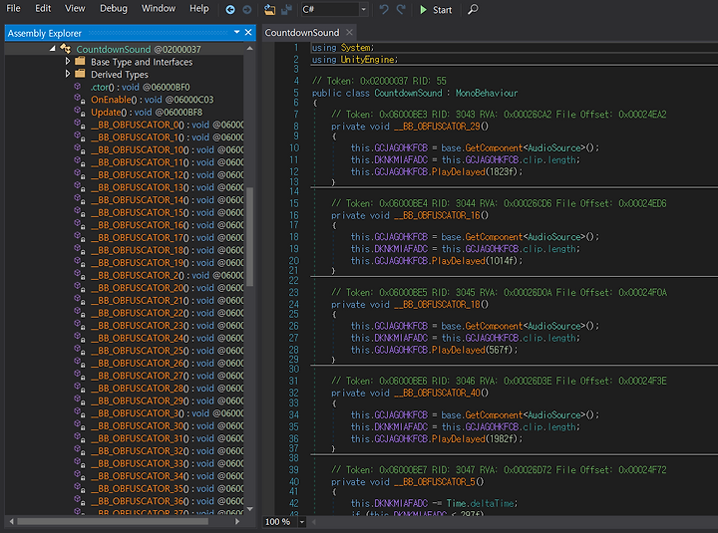The height and width of the screenshot is (533, 718).
Task: Select __BB_OBFUSCATOR_12() in the tree
Action: click(x=167, y=175)
